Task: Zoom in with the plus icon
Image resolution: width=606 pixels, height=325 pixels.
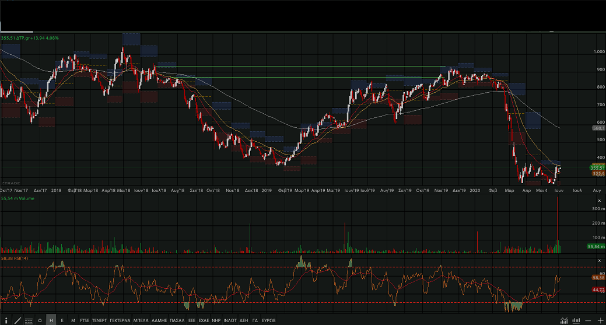Action: [600, 320]
